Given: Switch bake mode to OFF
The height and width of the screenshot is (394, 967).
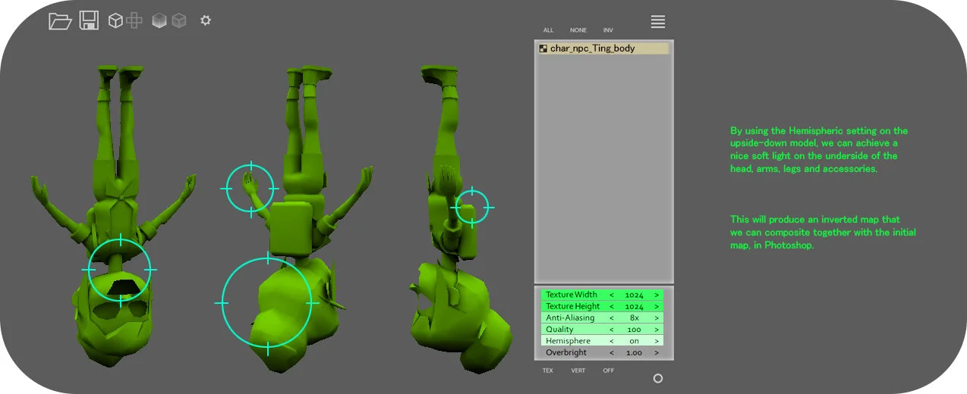Looking at the screenshot, I should tap(608, 371).
